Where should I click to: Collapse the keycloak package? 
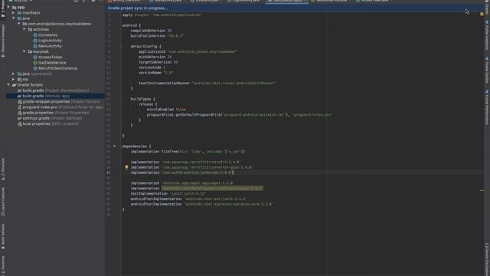click(24, 51)
